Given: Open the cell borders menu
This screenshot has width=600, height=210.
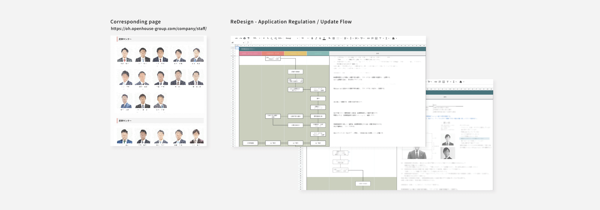Looking at the screenshot, I should coord(334,38).
